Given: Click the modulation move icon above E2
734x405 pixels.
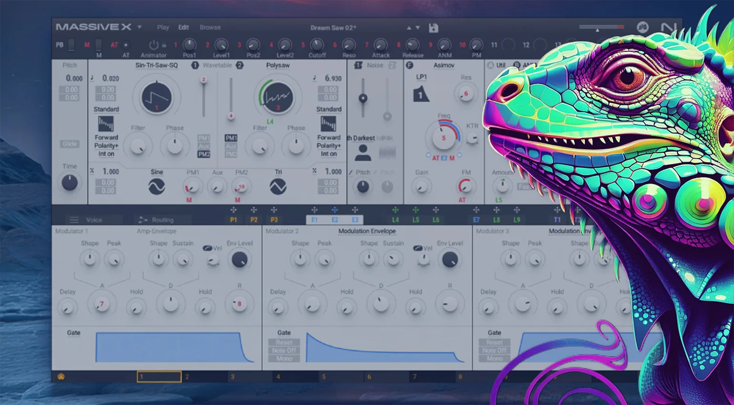Looking at the screenshot, I should click(x=335, y=210).
